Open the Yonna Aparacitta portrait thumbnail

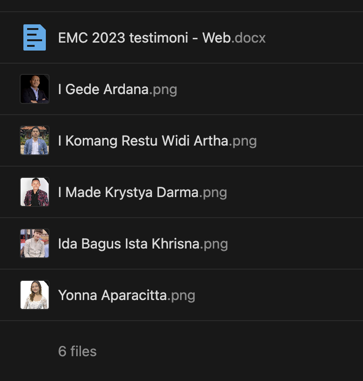[x=35, y=295]
